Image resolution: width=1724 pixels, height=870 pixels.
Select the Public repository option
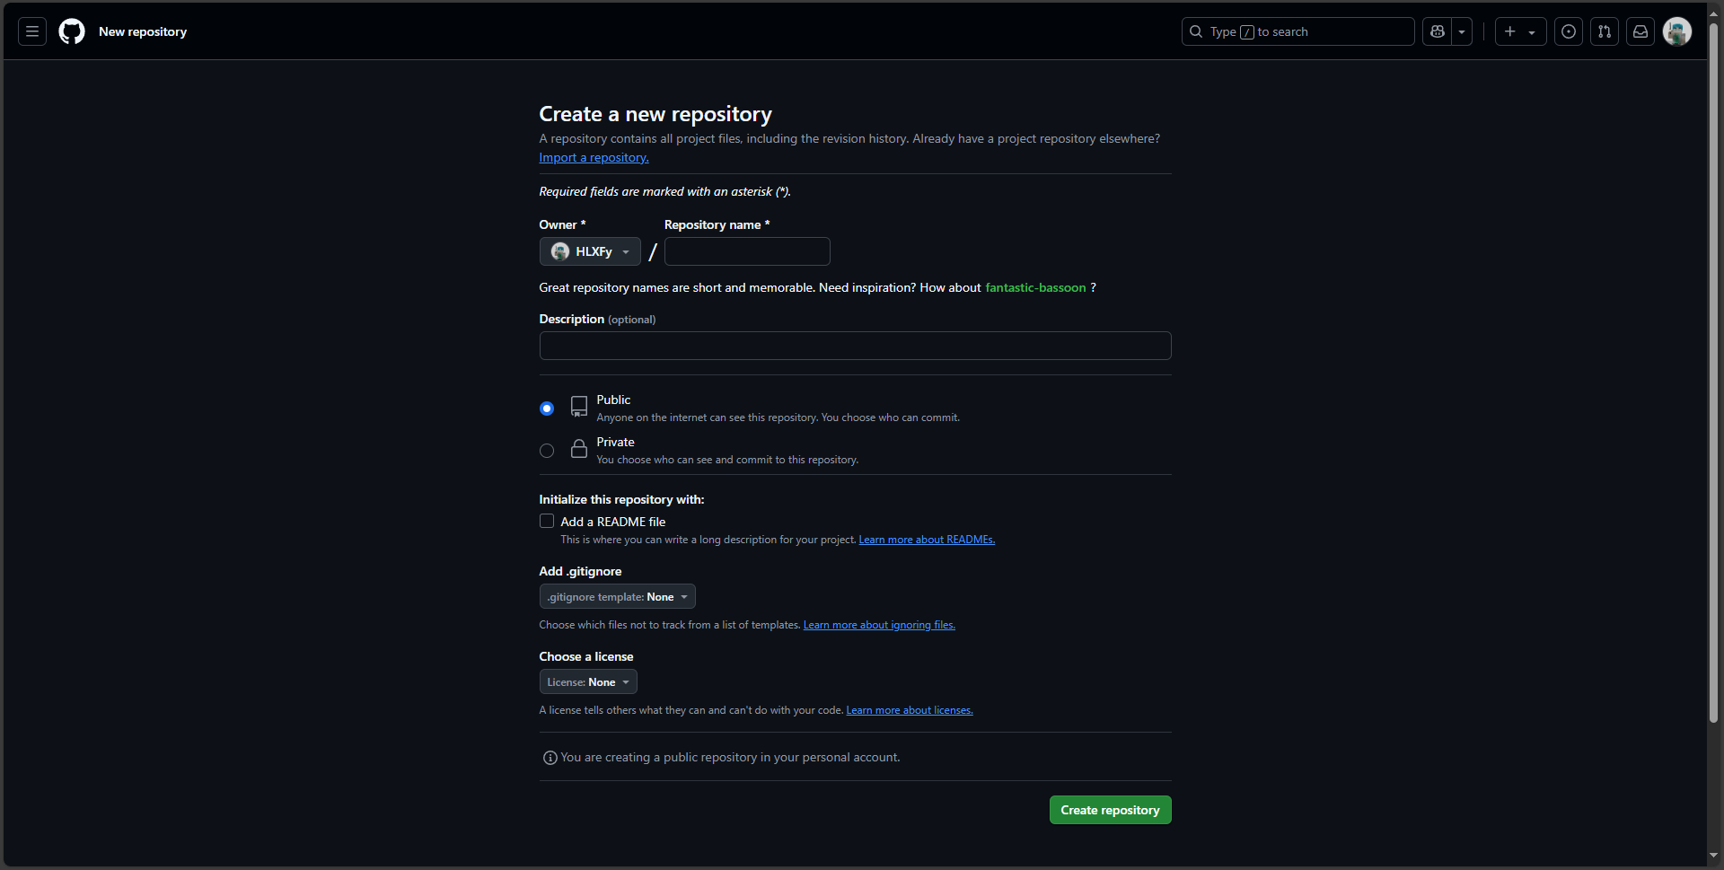[546, 408]
